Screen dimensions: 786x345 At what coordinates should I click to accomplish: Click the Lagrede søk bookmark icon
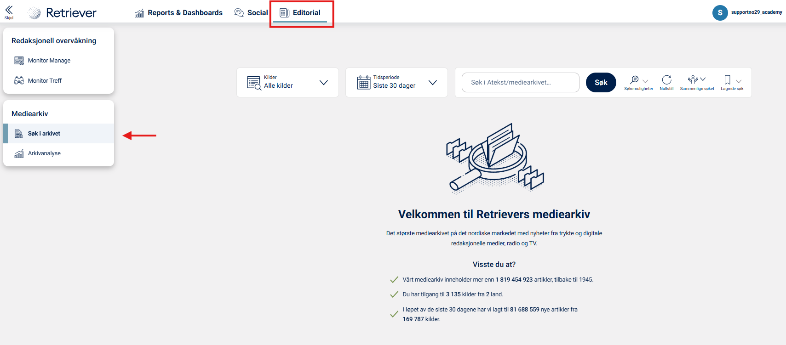point(728,80)
